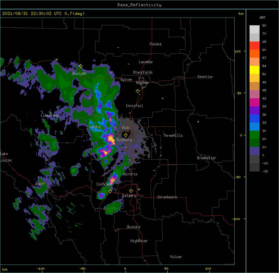Click the -50 tick on the right axis
The width and height of the screenshot is (279, 273).
tap(237, 177)
